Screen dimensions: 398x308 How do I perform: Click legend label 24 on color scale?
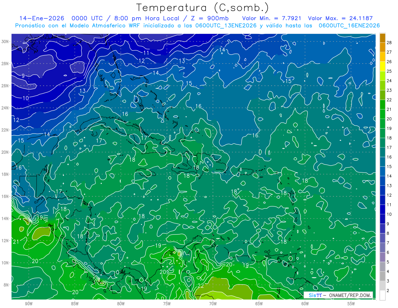coord(389,81)
